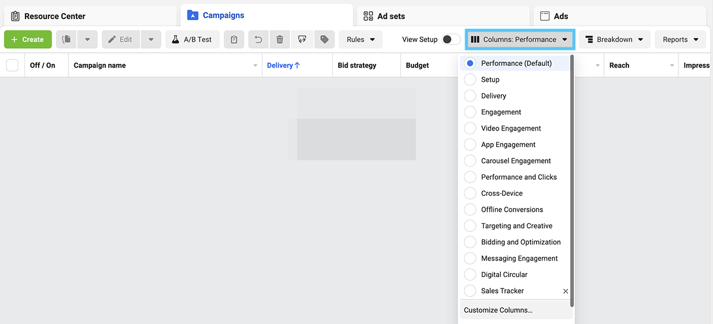Viewport: 713px width, 324px height.
Task: Select the Video Engagement column preset
Action: pyautogui.click(x=515, y=128)
